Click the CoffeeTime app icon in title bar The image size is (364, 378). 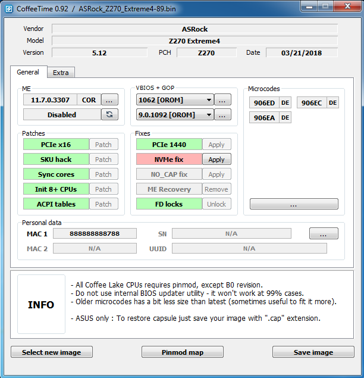[x=9, y=9]
